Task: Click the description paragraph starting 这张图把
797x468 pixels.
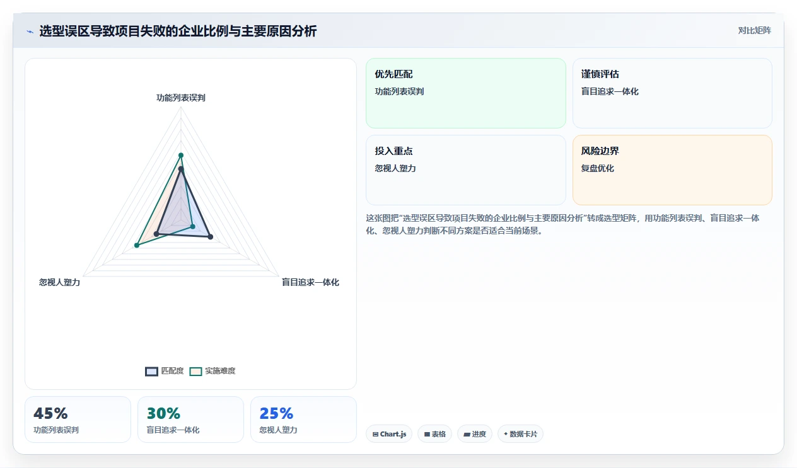Action: tap(562, 224)
